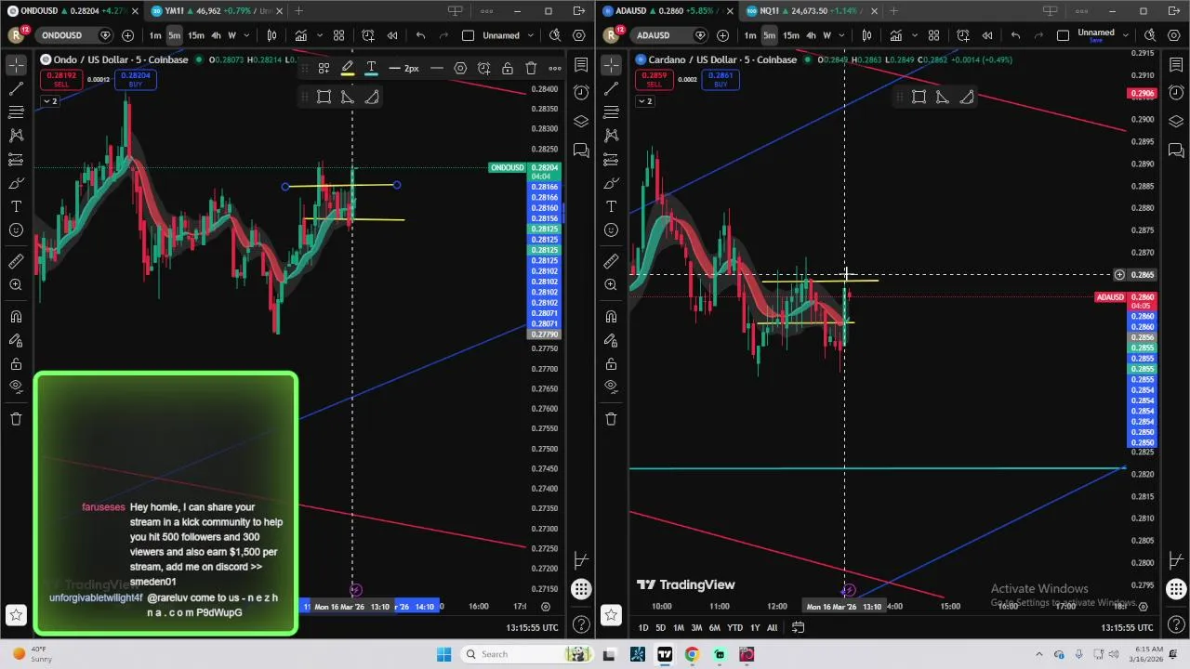The image size is (1190, 669).
Task: Open the text tool in the ONDOUSD left sidebar
Action: click(16, 206)
